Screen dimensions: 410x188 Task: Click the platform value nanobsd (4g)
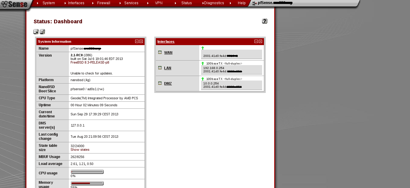click(x=80, y=80)
